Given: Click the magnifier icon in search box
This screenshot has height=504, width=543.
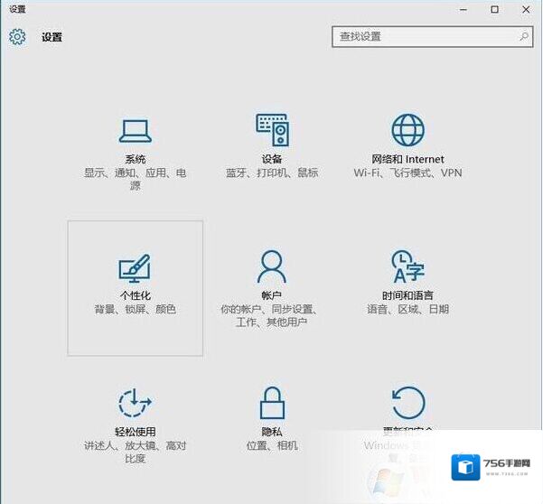Looking at the screenshot, I should 524,37.
